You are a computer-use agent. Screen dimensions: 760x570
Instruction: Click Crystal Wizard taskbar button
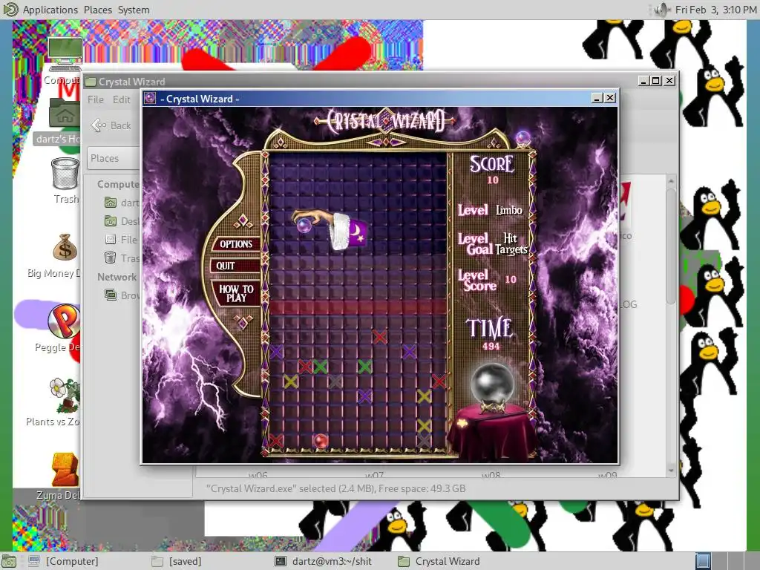pyautogui.click(x=439, y=561)
